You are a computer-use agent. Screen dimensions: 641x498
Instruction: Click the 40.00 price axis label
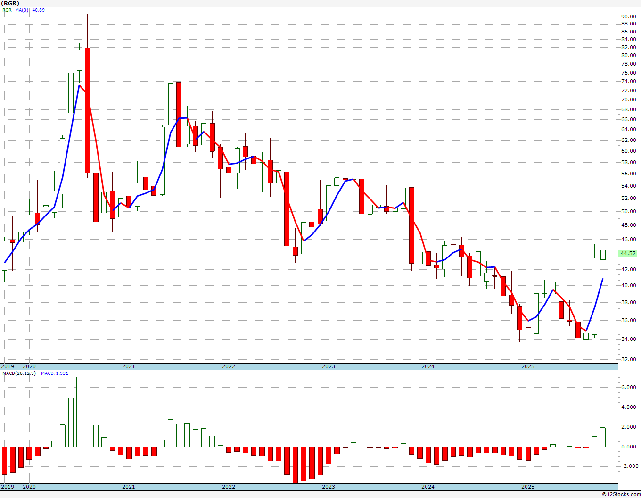coord(629,285)
